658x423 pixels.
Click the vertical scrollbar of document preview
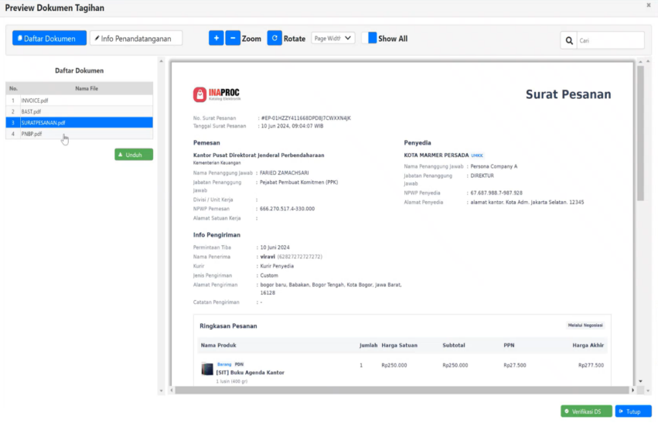639,133
